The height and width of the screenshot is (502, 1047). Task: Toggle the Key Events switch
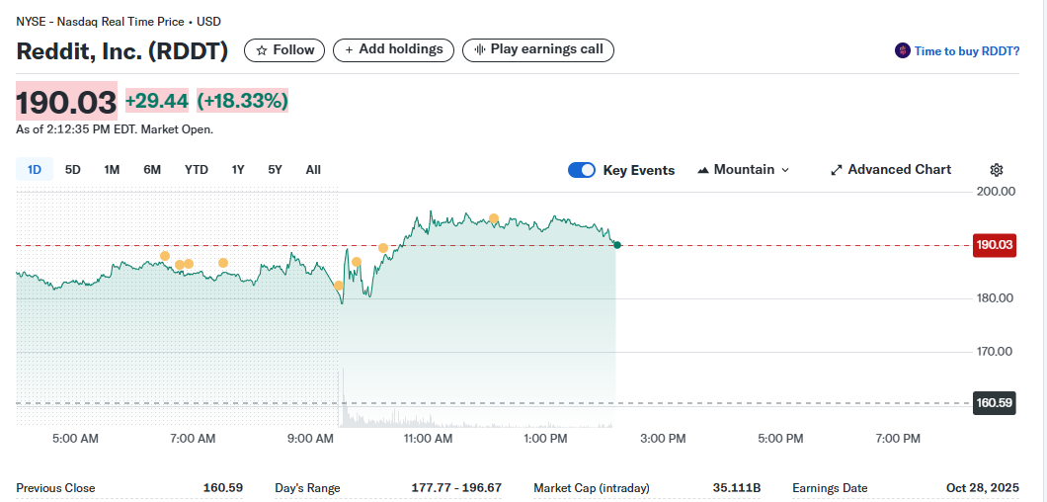coord(582,170)
